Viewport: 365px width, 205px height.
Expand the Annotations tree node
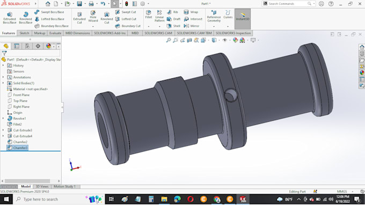3,77
